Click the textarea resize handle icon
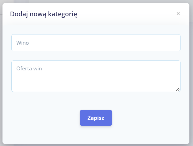193x146 pixels. click(178, 89)
